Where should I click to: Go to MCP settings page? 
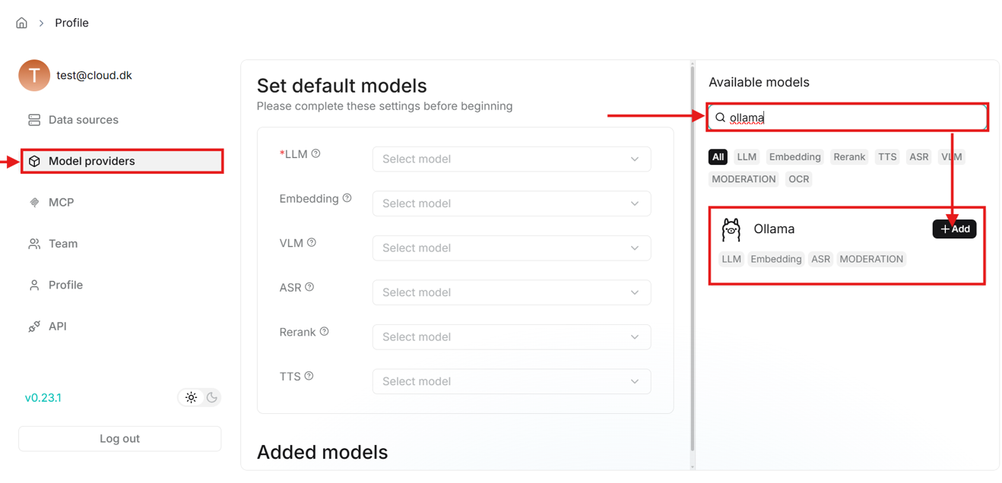61,203
